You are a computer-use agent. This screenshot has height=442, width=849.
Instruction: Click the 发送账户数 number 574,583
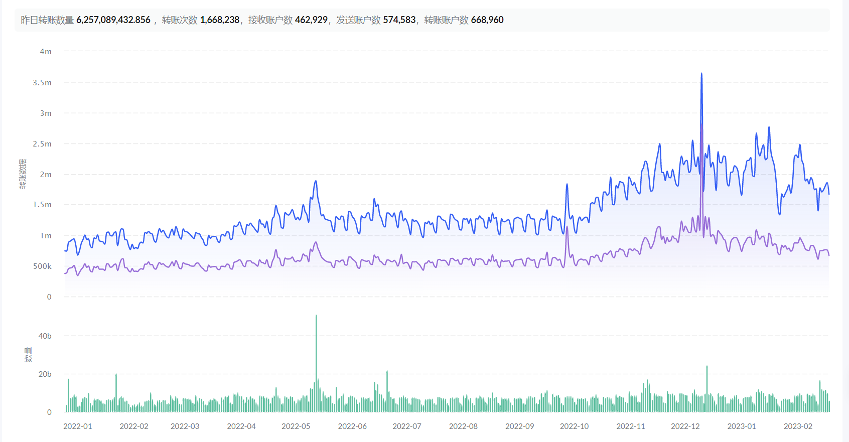(x=399, y=20)
